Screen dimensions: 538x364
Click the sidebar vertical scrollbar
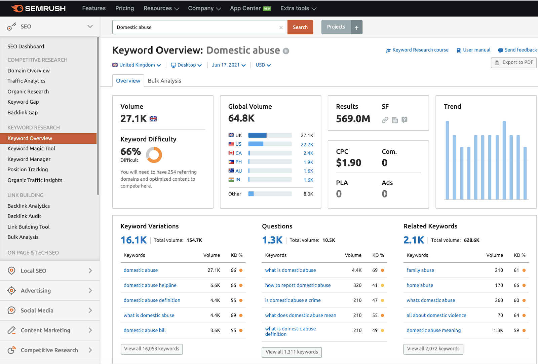click(98, 116)
